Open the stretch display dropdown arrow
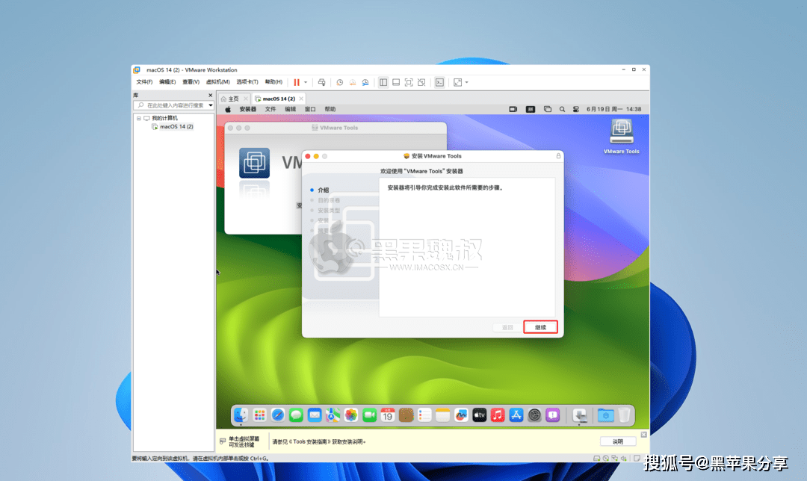The height and width of the screenshot is (481, 807). point(467,82)
